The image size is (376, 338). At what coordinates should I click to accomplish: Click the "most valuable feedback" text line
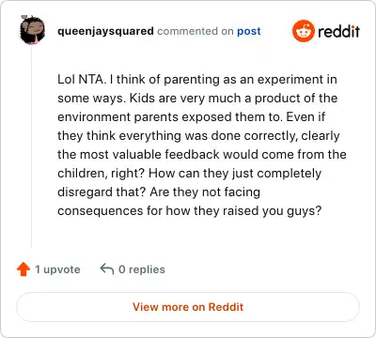[x=202, y=155]
